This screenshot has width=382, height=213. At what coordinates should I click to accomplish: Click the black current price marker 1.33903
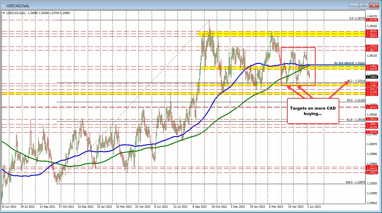pyautogui.click(x=372, y=77)
